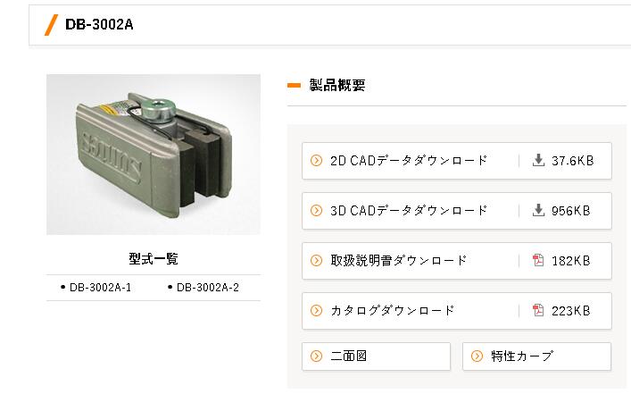The image size is (631, 411).
Task: Open the 取扱説明書ダウンロード manual link
Action: [x=399, y=261]
